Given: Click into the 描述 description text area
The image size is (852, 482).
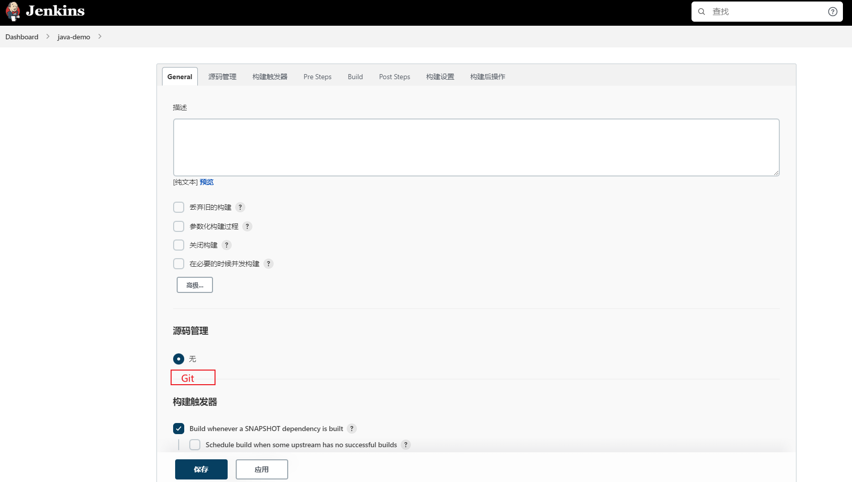Looking at the screenshot, I should click(x=476, y=147).
